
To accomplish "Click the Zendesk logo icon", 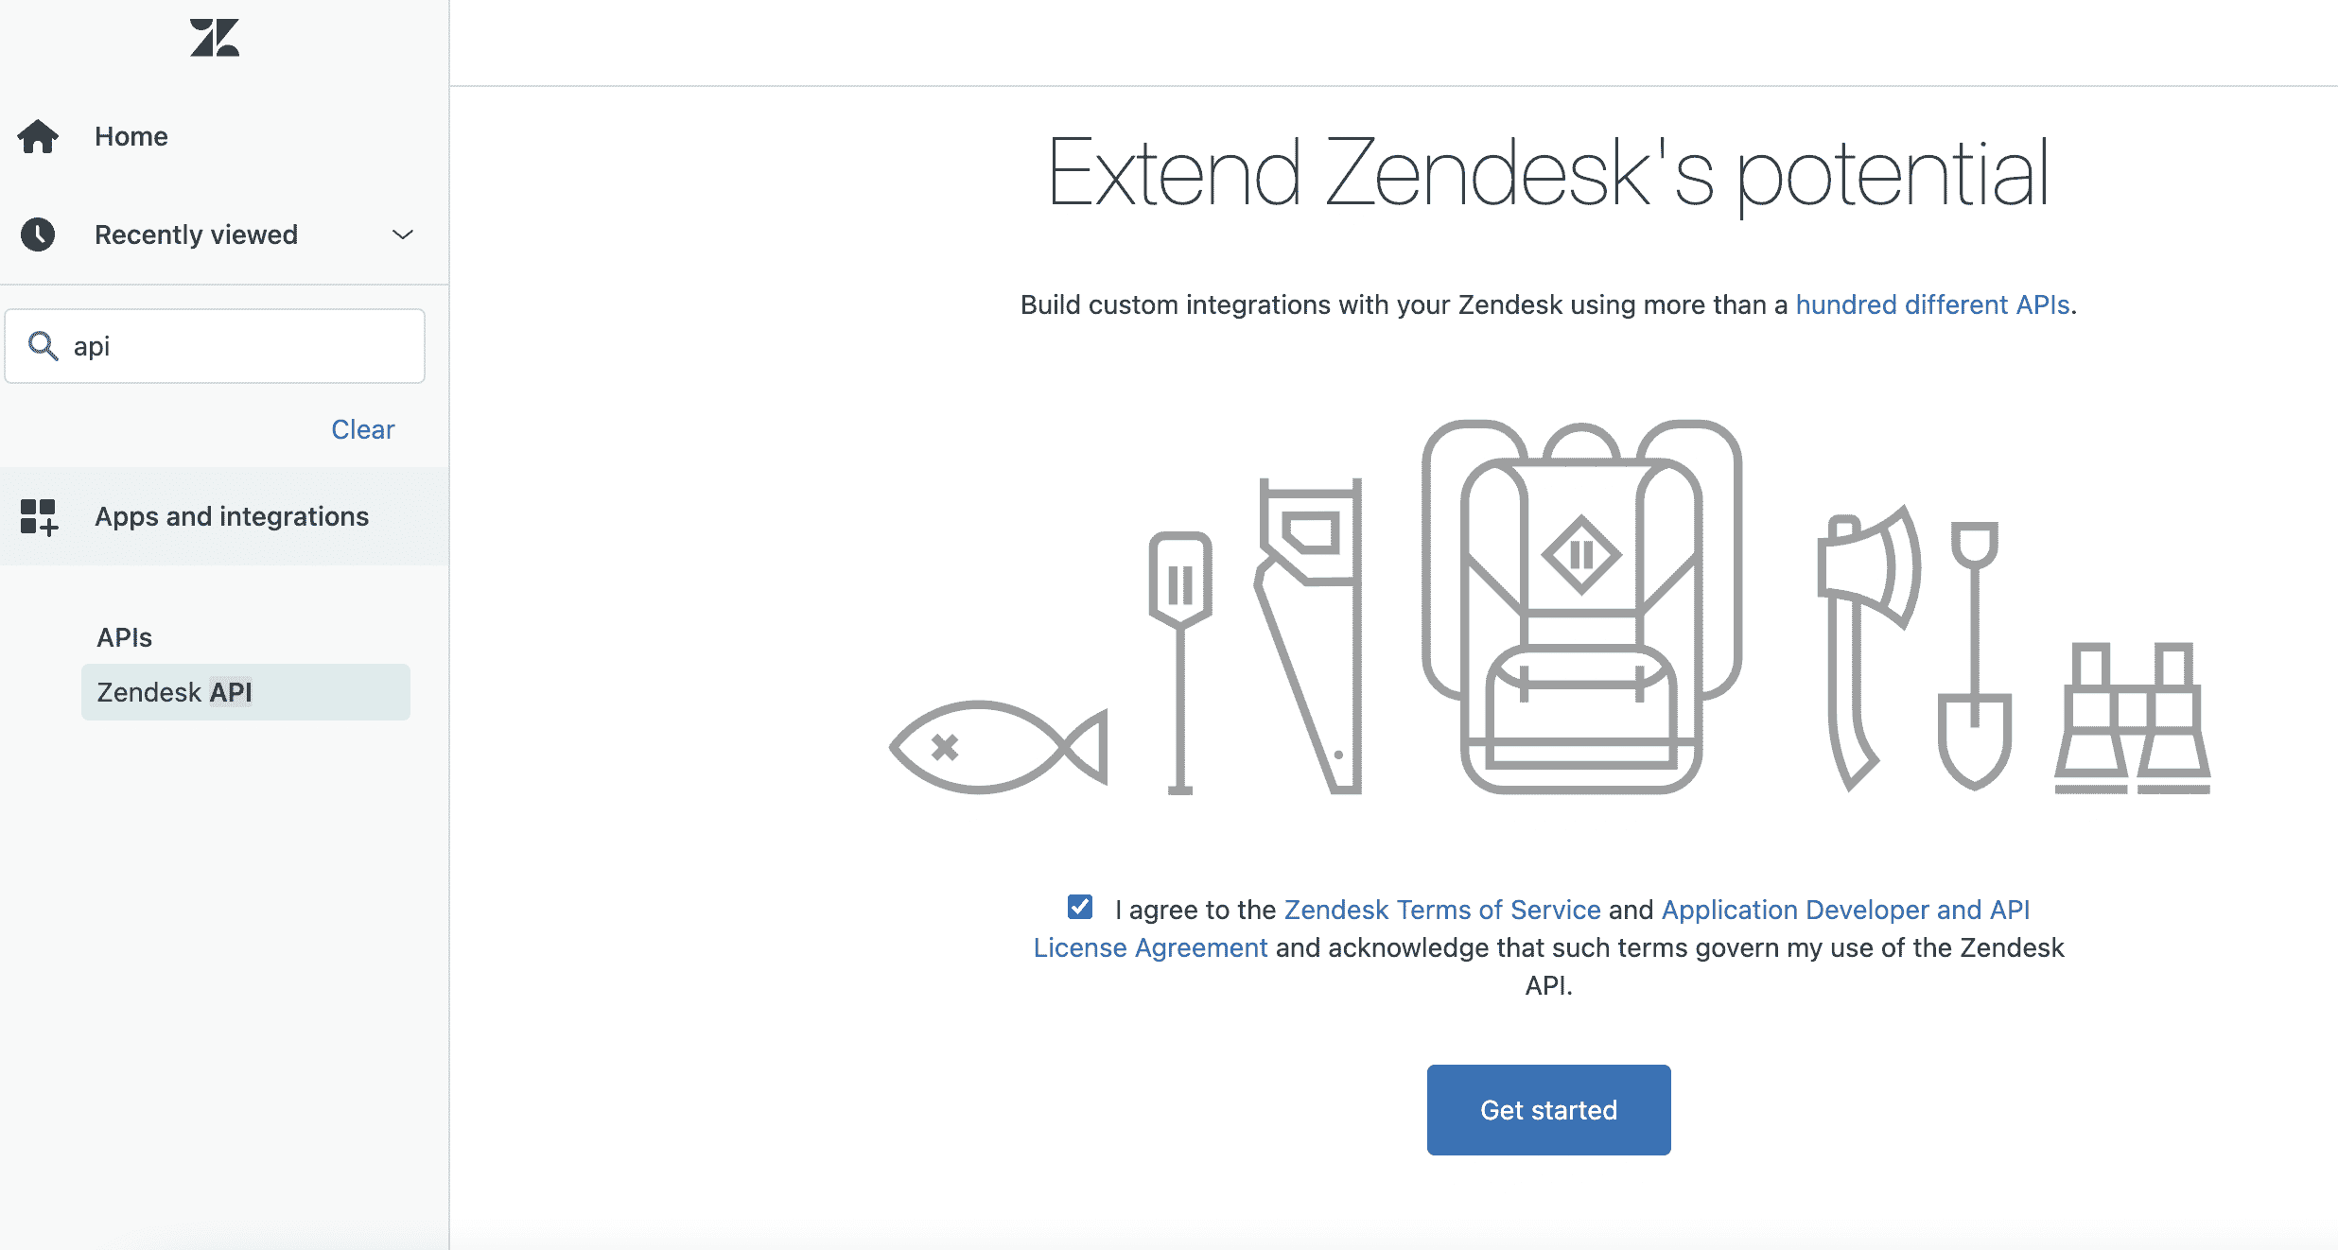I will click(x=215, y=38).
